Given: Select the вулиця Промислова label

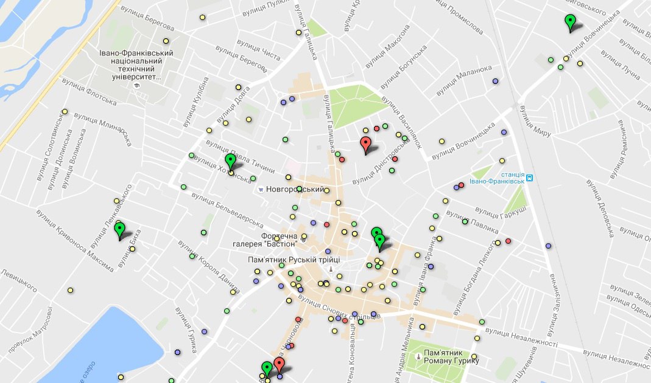Looking at the screenshot, I should pos(459,16).
